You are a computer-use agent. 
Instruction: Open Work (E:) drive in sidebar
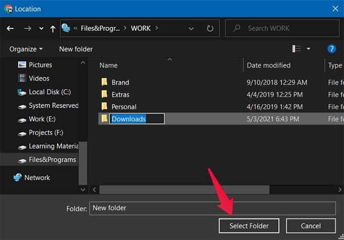(42, 119)
